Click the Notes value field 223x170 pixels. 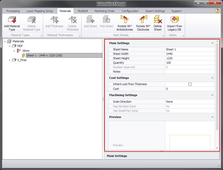click(x=190, y=72)
